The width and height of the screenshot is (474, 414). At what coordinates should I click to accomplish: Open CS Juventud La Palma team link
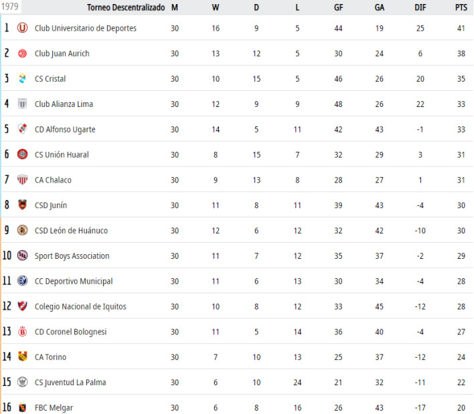tap(70, 383)
